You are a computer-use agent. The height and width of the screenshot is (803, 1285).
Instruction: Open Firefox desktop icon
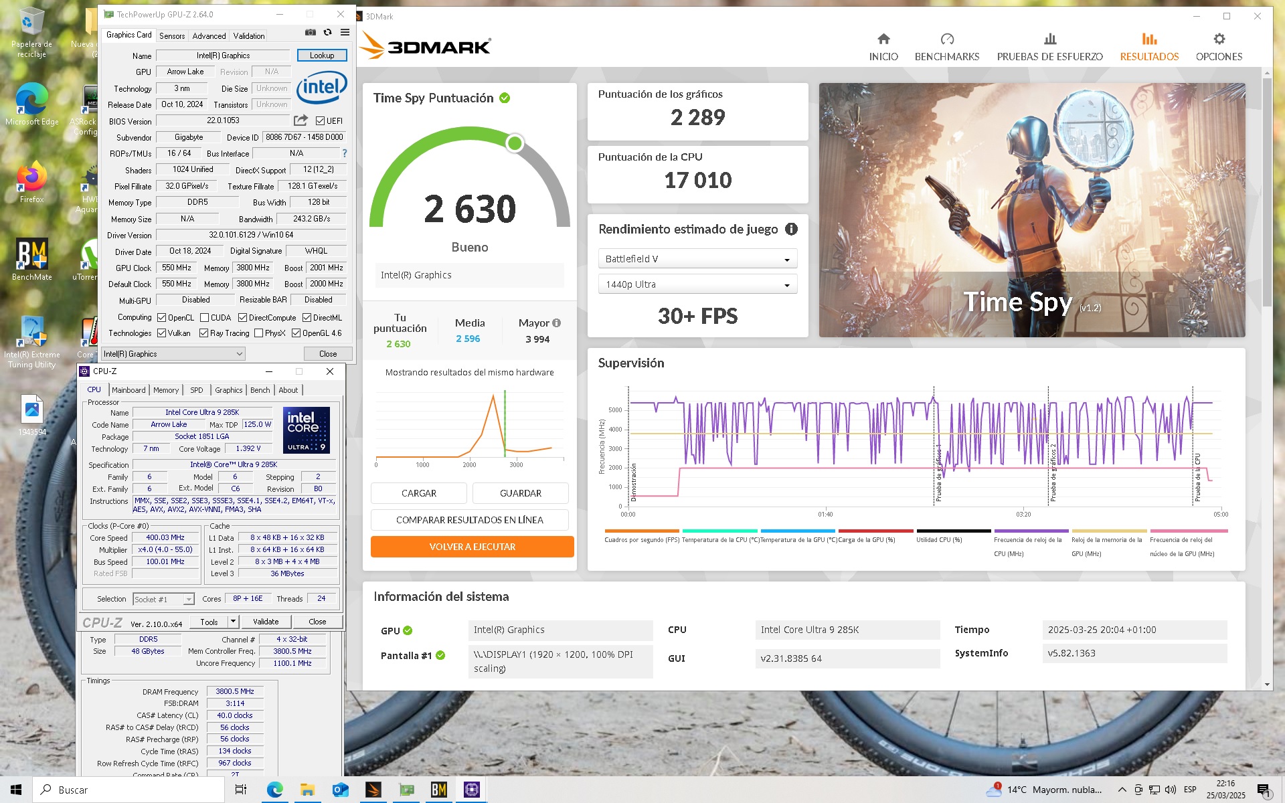click(x=31, y=182)
